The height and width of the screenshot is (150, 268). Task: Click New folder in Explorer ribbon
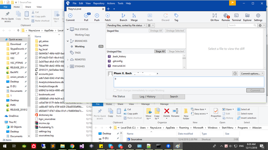(x=186, y=114)
